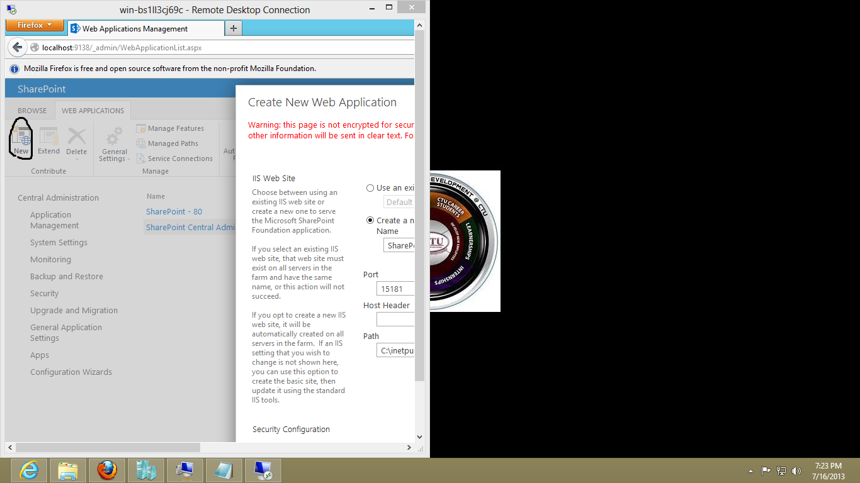The height and width of the screenshot is (483, 860).
Task: Click the networked computer taskbar icon
Action: (x=185, y=470)
